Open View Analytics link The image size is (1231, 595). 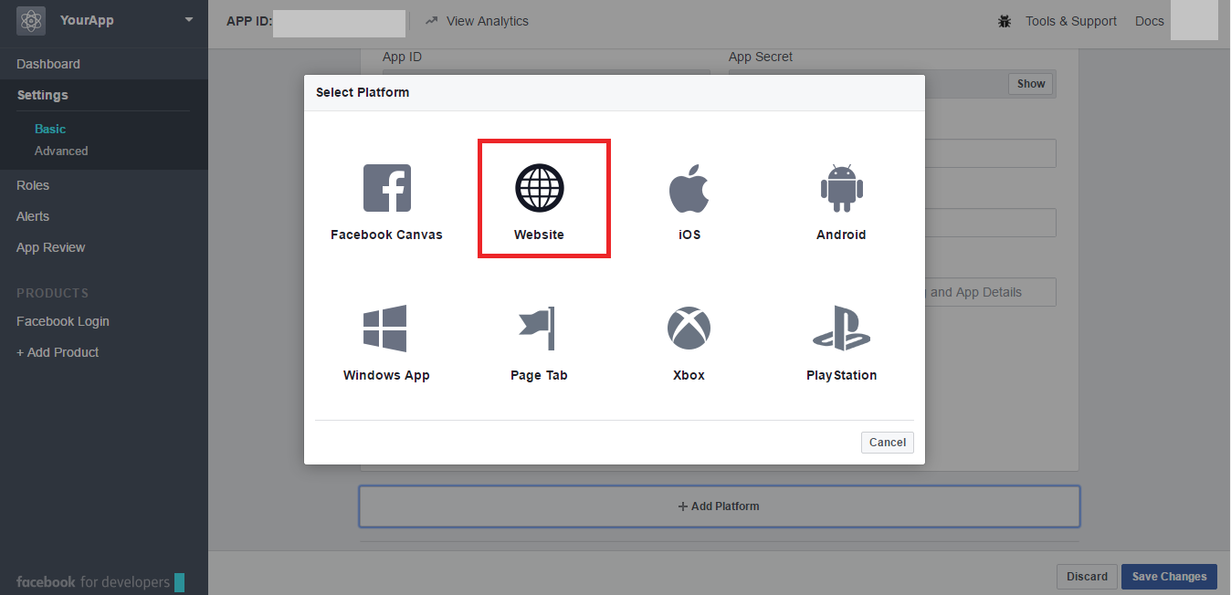point(488,21)
